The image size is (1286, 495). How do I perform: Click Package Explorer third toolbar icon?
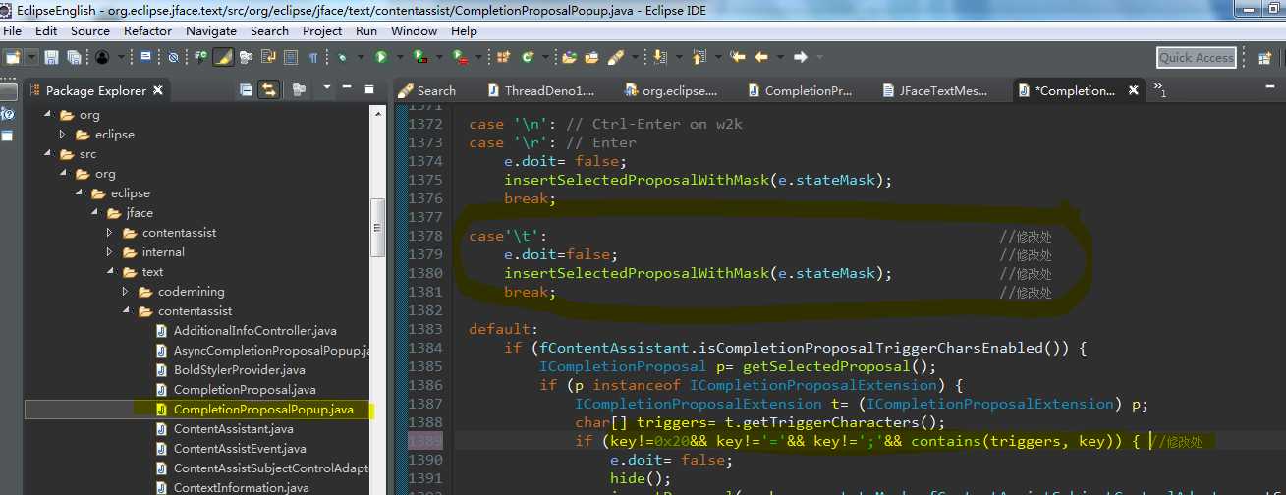click(x=299, y=90)
